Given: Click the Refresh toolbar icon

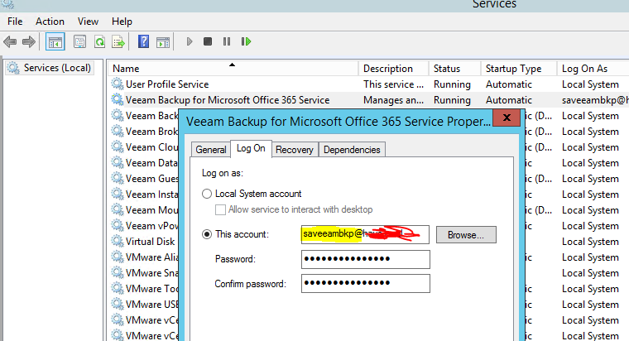Looking at the screenshot, I should pyautogui.click(x=99, y=41).
